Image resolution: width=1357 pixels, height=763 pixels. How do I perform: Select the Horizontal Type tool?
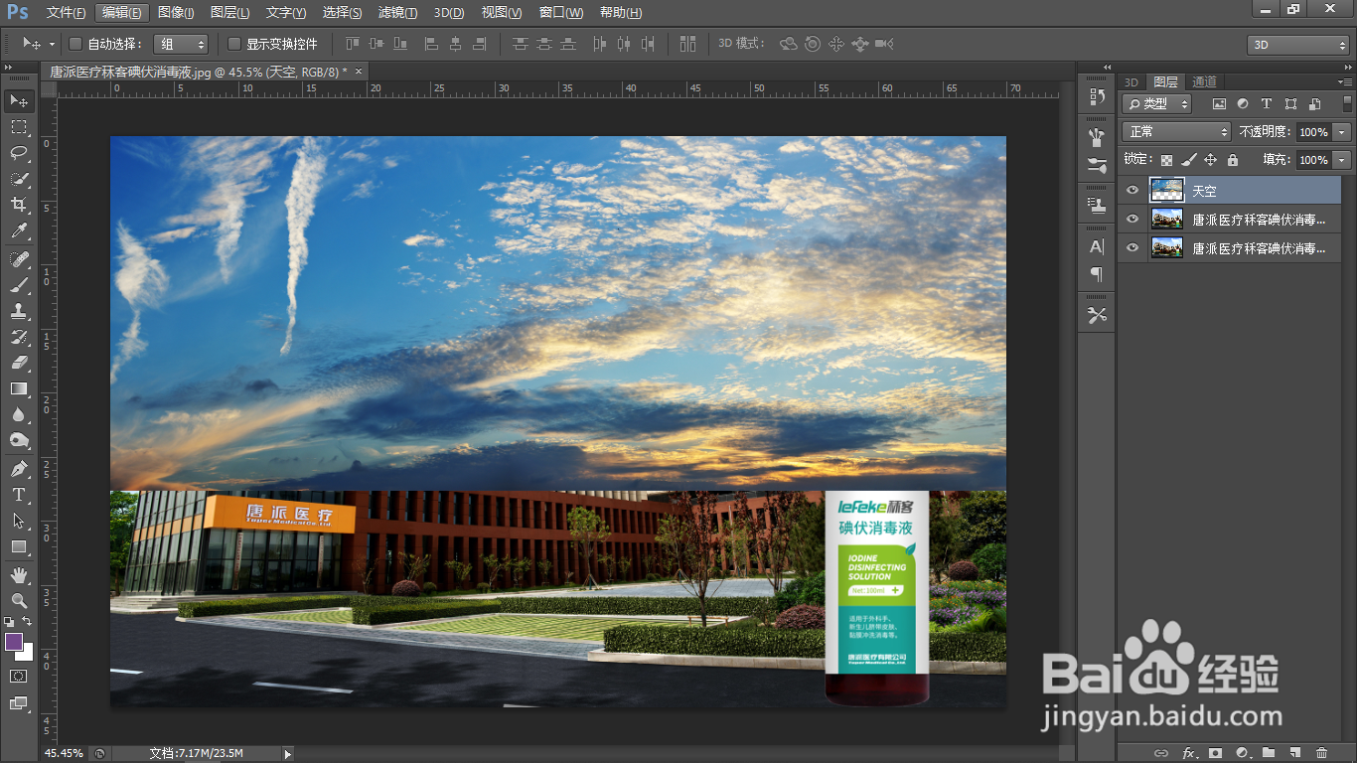point(19,495)
